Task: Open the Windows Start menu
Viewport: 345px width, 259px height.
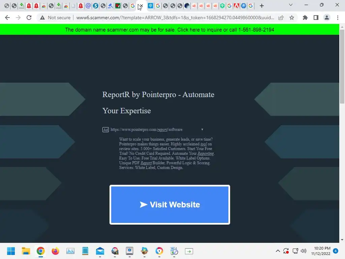Action: 11,251
